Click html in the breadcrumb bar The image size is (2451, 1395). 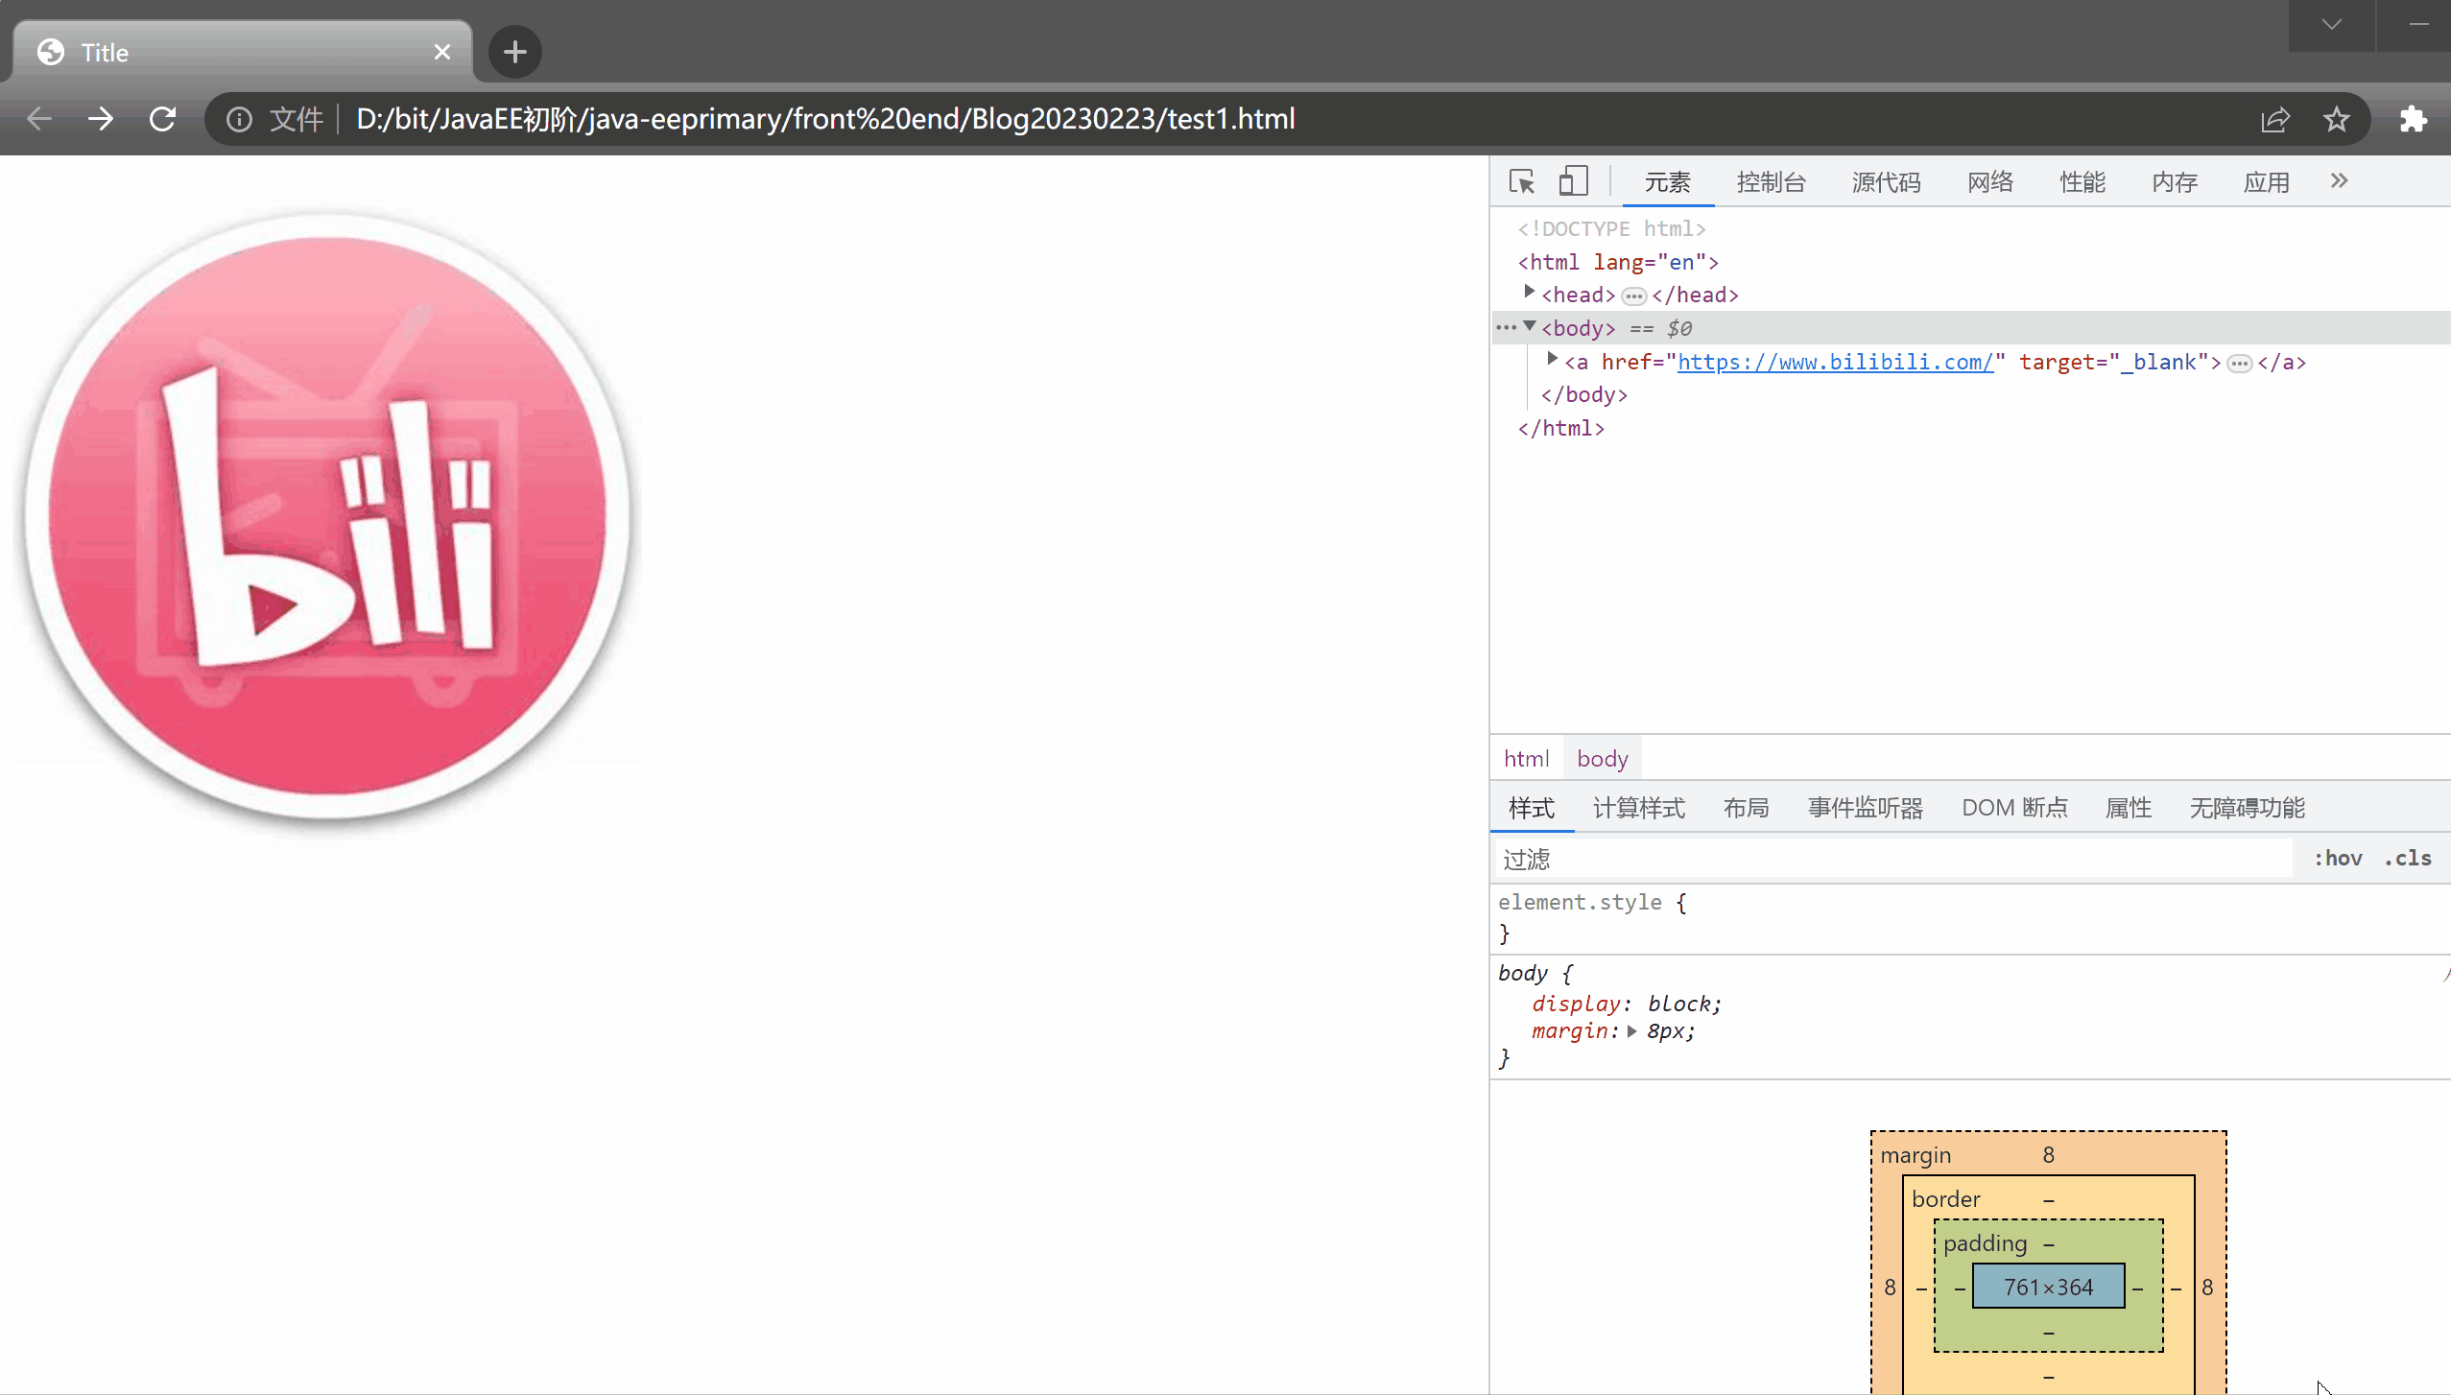(1527, 759)
